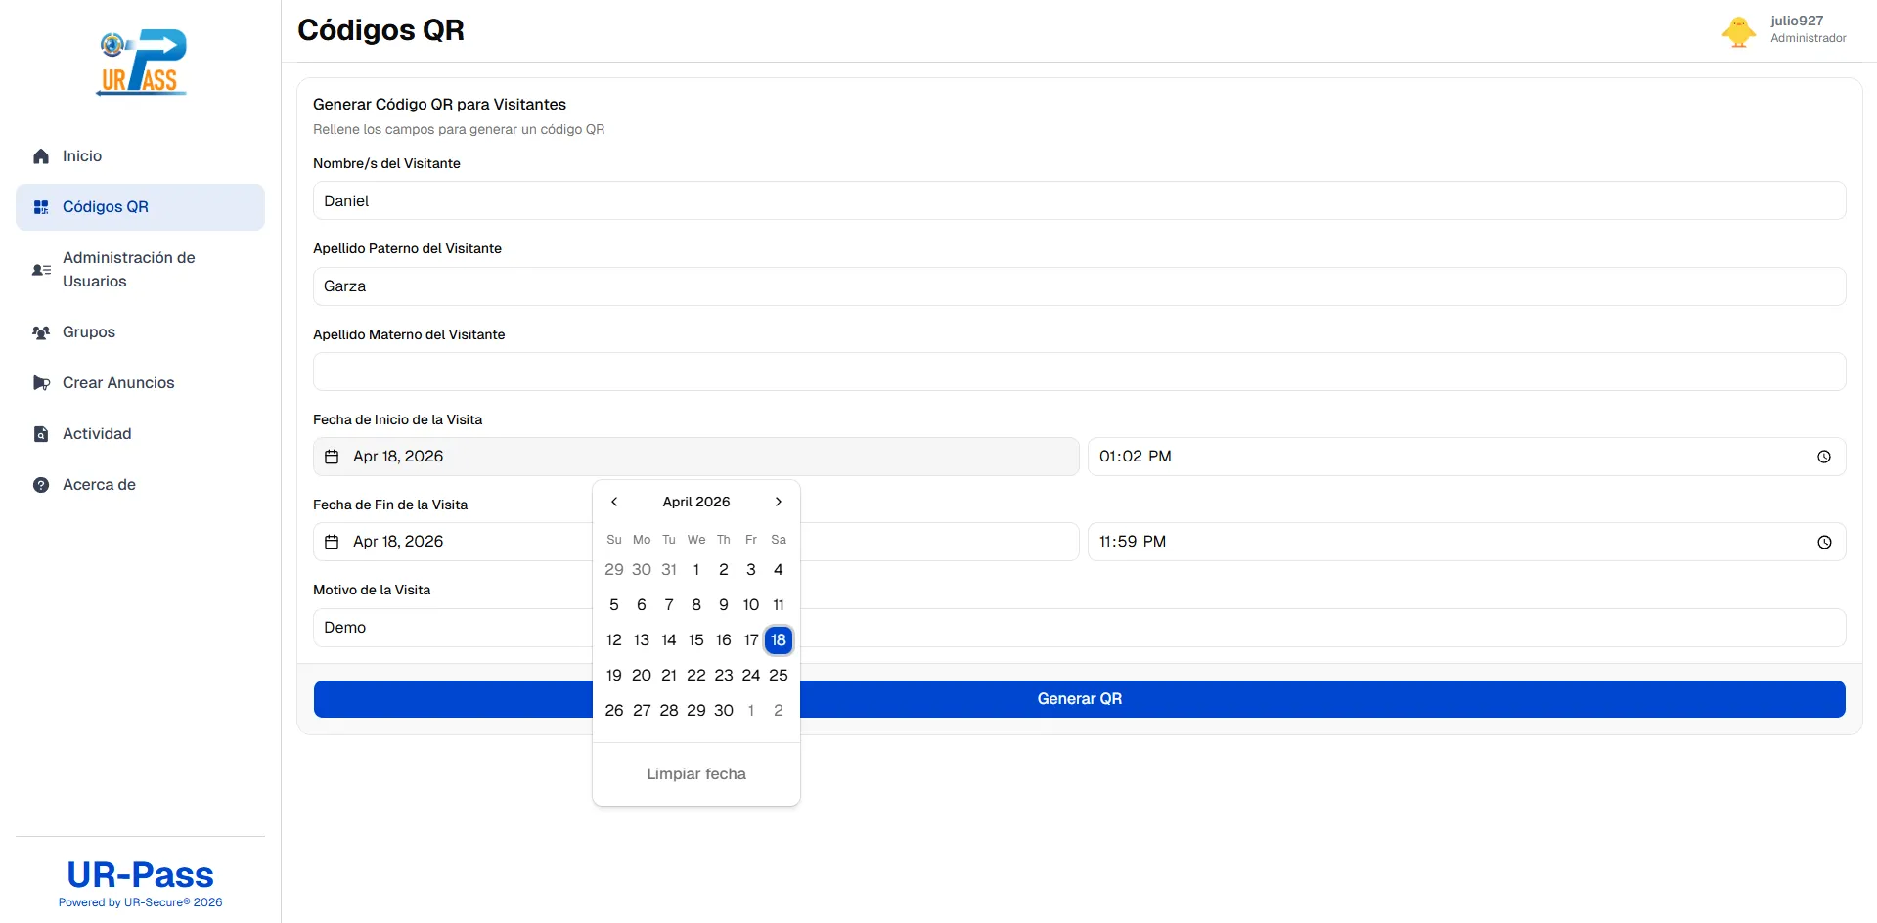Navigate to Grupos
The image size is (1877, 923).
pyautogui.click(x=140, y=332)
